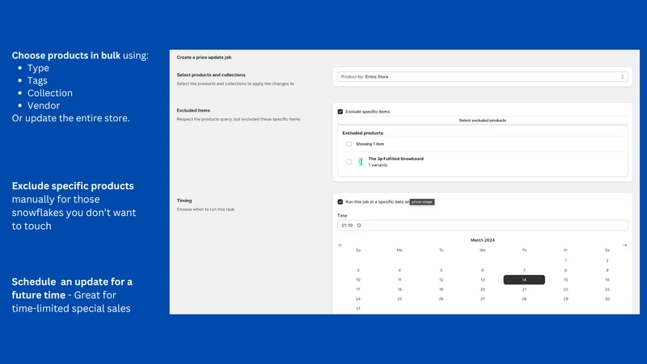647x364 pixels.
Task: Select March 12 in the calendar
Action: click(441, 280)
